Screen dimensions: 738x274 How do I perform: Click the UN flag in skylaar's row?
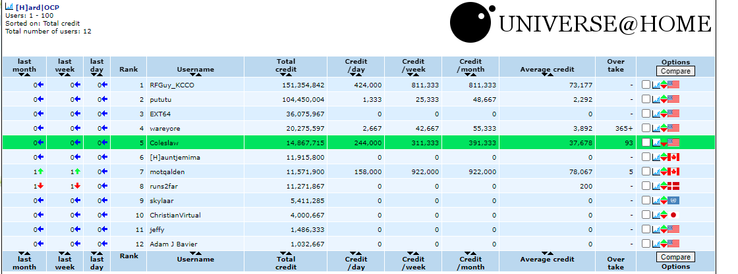[x=673, y=200]
